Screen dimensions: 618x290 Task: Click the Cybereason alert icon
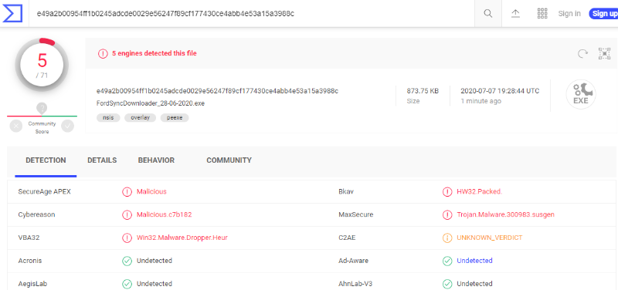coord(127,215)
